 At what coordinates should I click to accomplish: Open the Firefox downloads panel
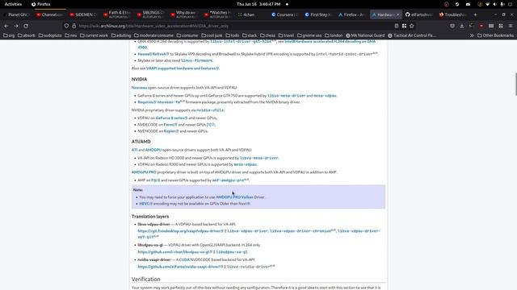point(461,26)
